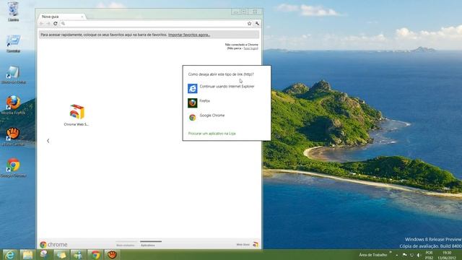Choose Google Chrome in the link dialog
Screen dimensions: 462x260
point(212,116)
